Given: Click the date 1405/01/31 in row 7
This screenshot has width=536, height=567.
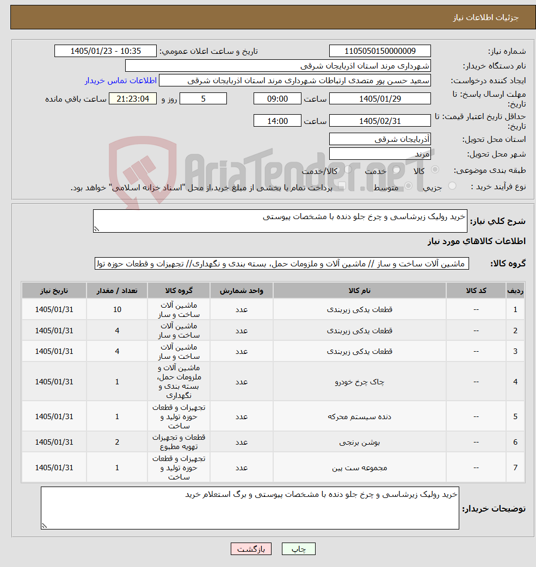Looking at the screenshot, I should click(54, 468).
